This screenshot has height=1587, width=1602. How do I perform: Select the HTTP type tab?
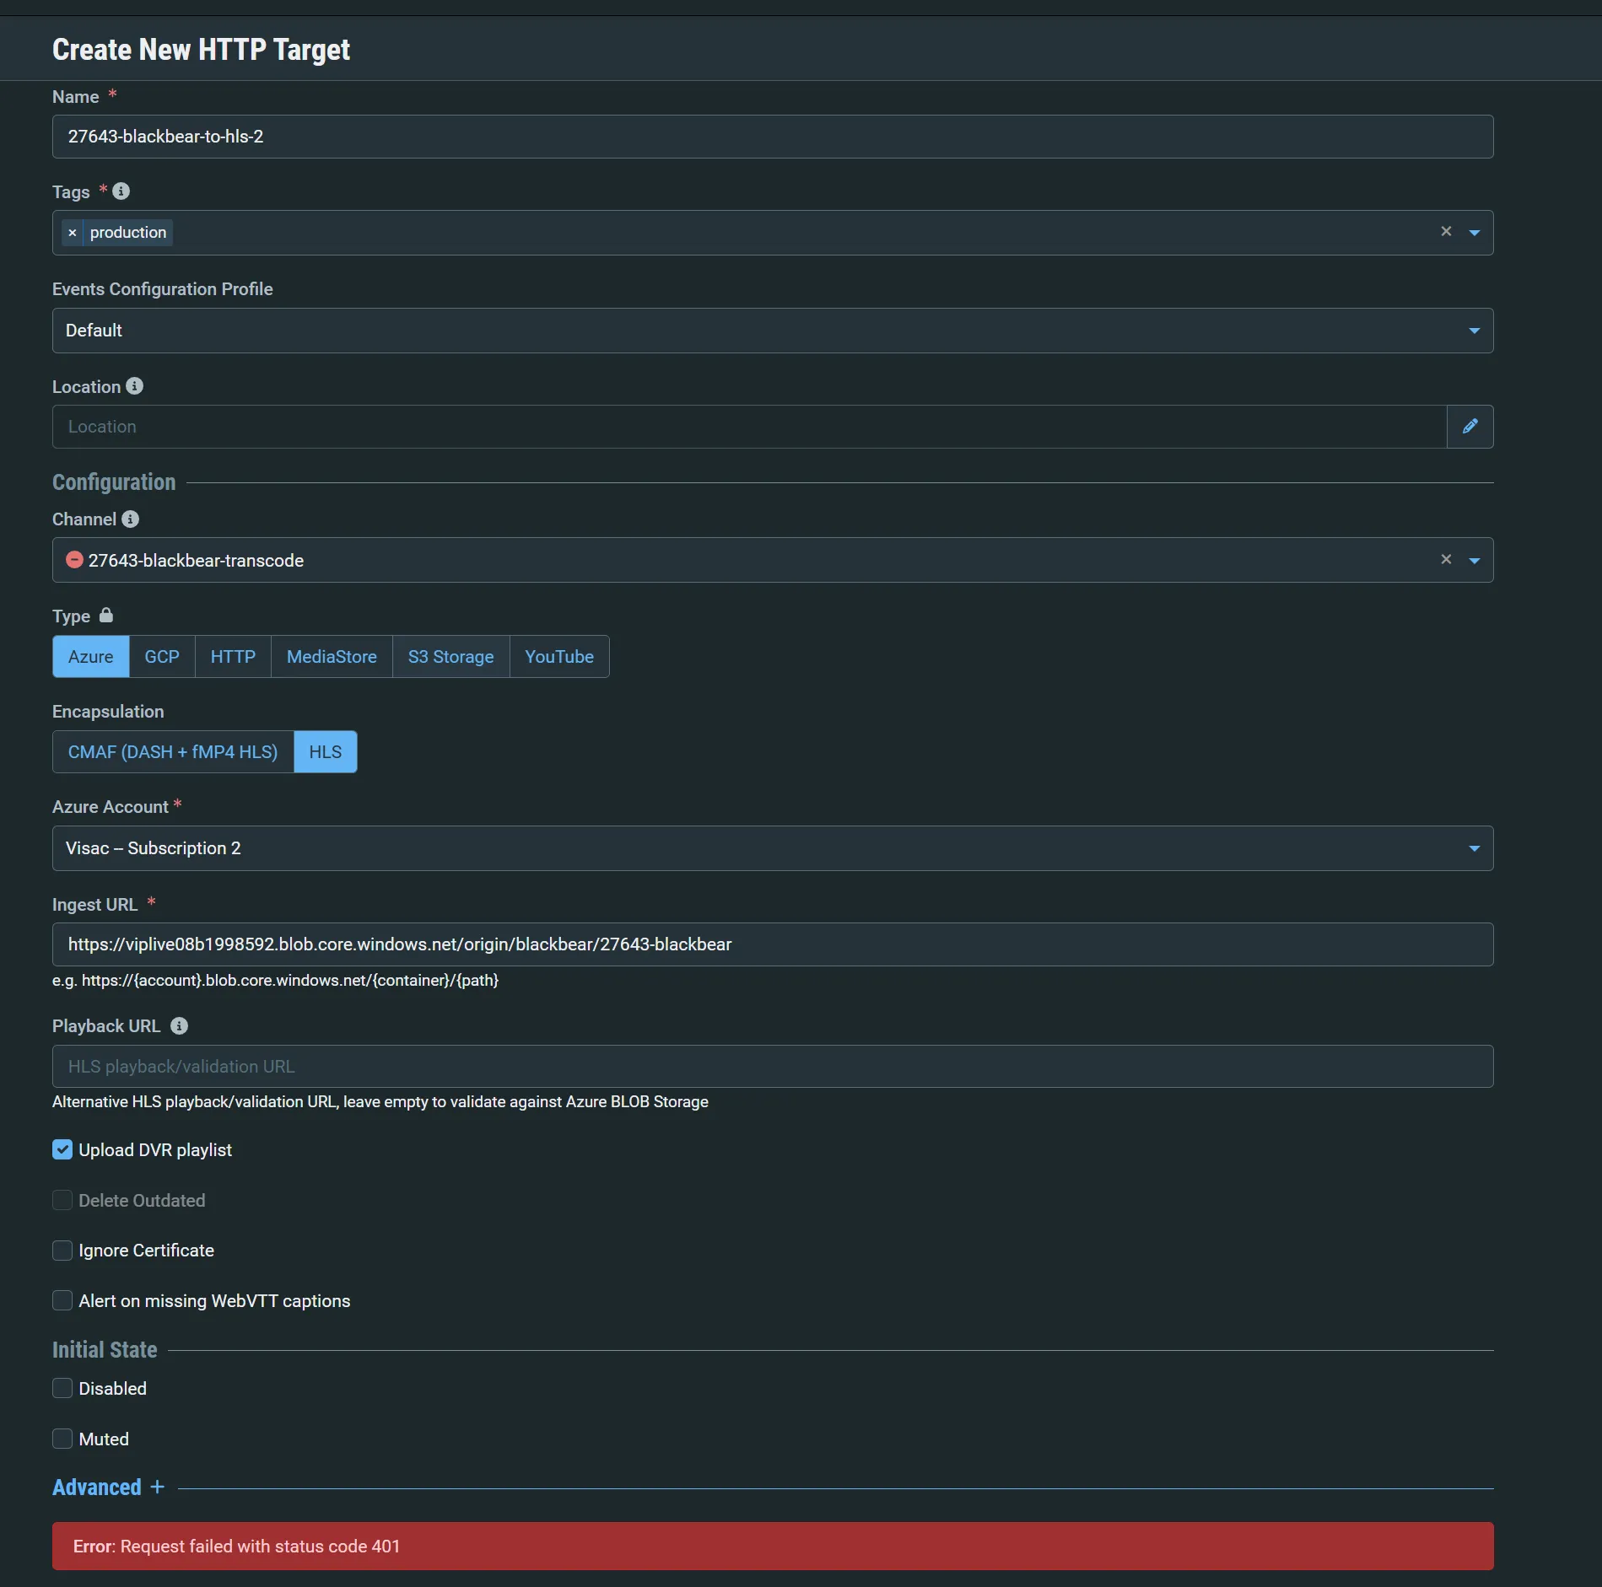point(233,656)
